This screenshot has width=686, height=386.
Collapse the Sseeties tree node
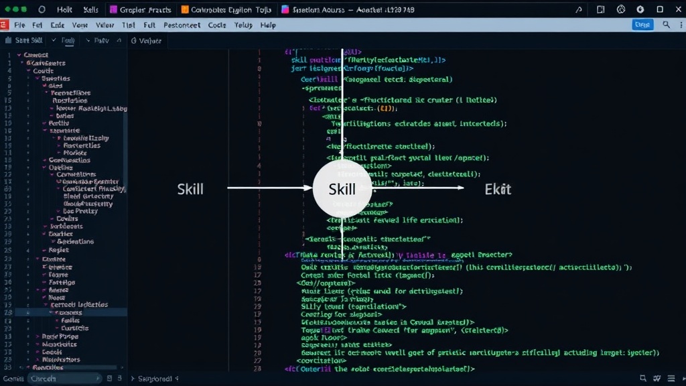[38, 78]
